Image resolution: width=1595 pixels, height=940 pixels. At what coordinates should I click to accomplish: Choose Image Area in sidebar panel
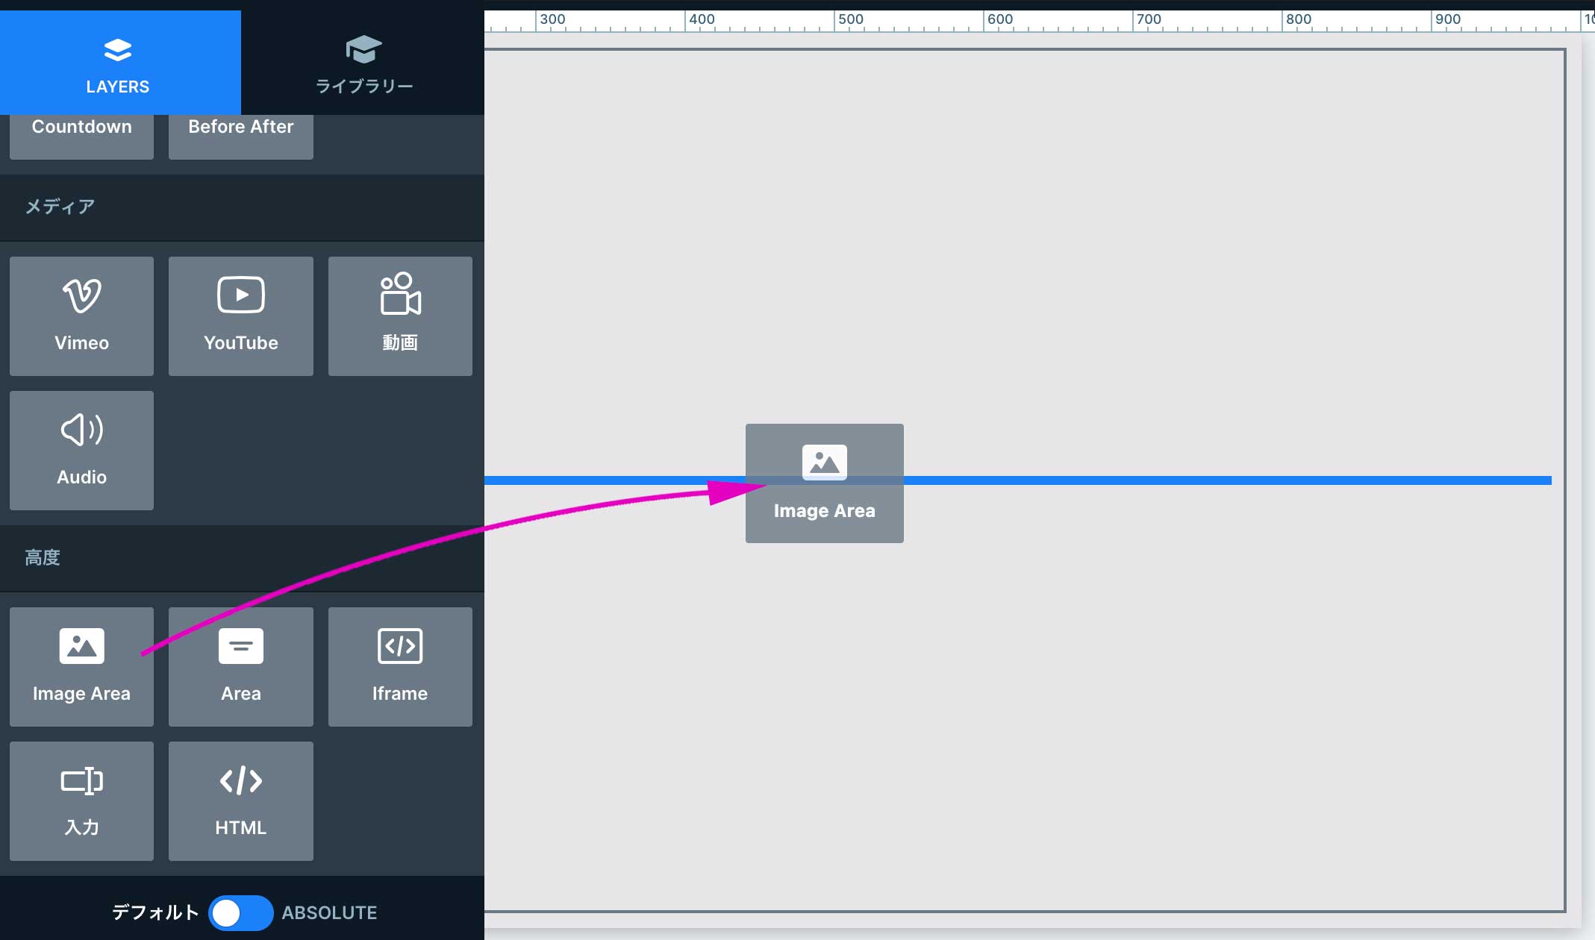[x=81, y=666]
